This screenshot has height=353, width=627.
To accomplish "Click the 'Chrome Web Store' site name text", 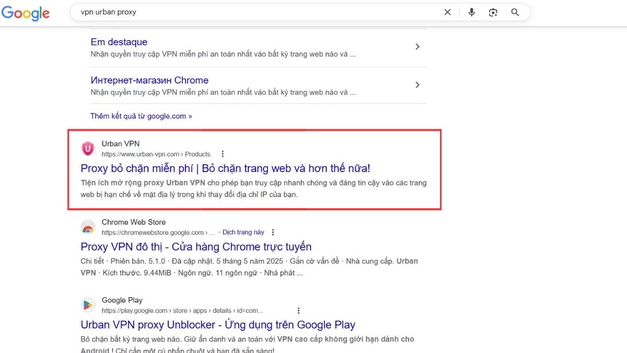I will [x=134, y=222].
